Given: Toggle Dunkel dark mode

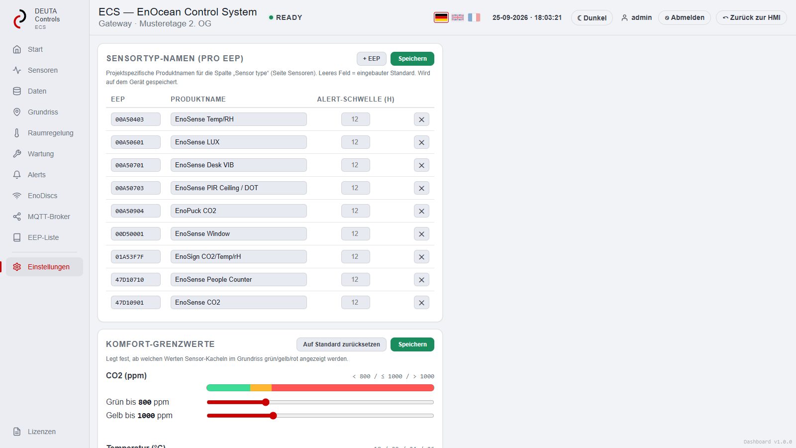Looking at the screenshot, I should 592,18.
